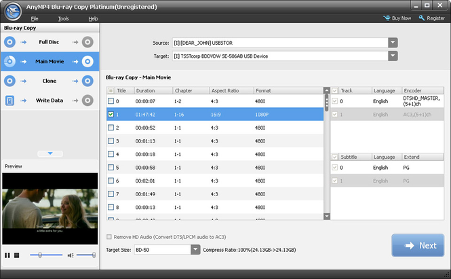Toggle Remove HD Audio checkbox
The width and height of the screenshot is (451, 279).
109,237
